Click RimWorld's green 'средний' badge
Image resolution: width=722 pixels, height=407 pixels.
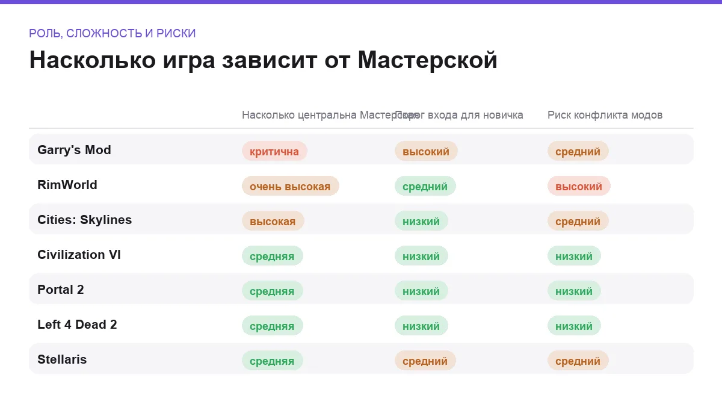coord(425,186)
